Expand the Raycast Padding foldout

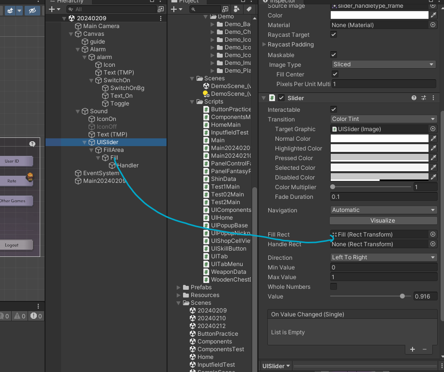[264, 44]
